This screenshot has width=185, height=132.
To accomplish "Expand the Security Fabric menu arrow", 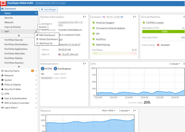I will coord(36,71).
